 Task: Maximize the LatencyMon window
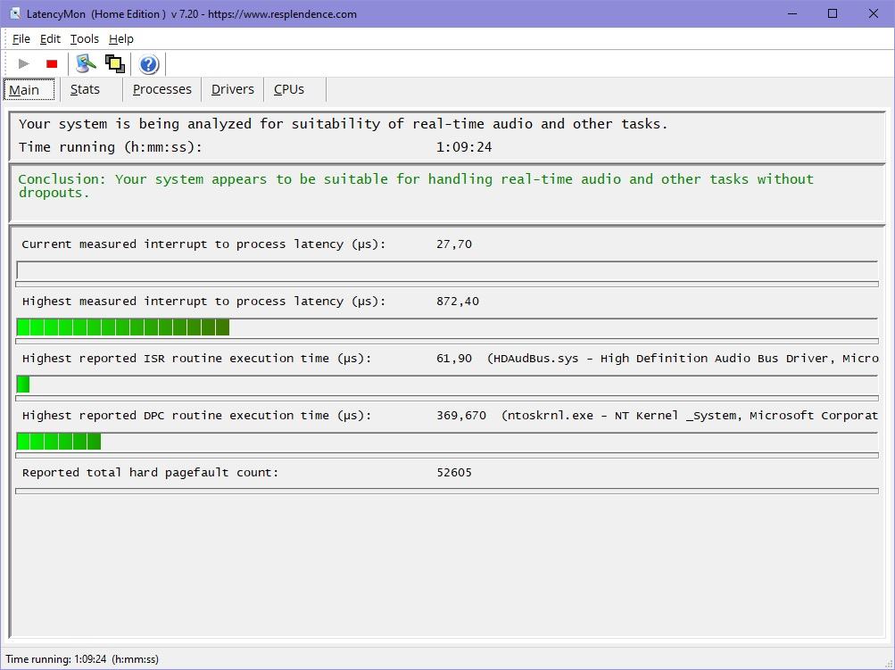[833, 13]
